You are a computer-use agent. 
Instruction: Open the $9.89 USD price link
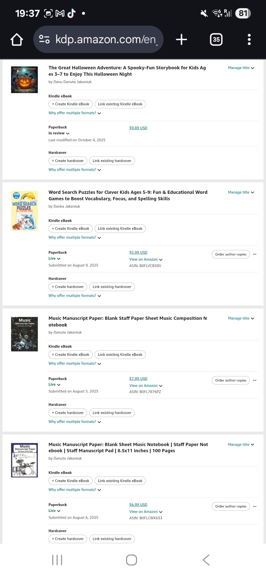138,128
